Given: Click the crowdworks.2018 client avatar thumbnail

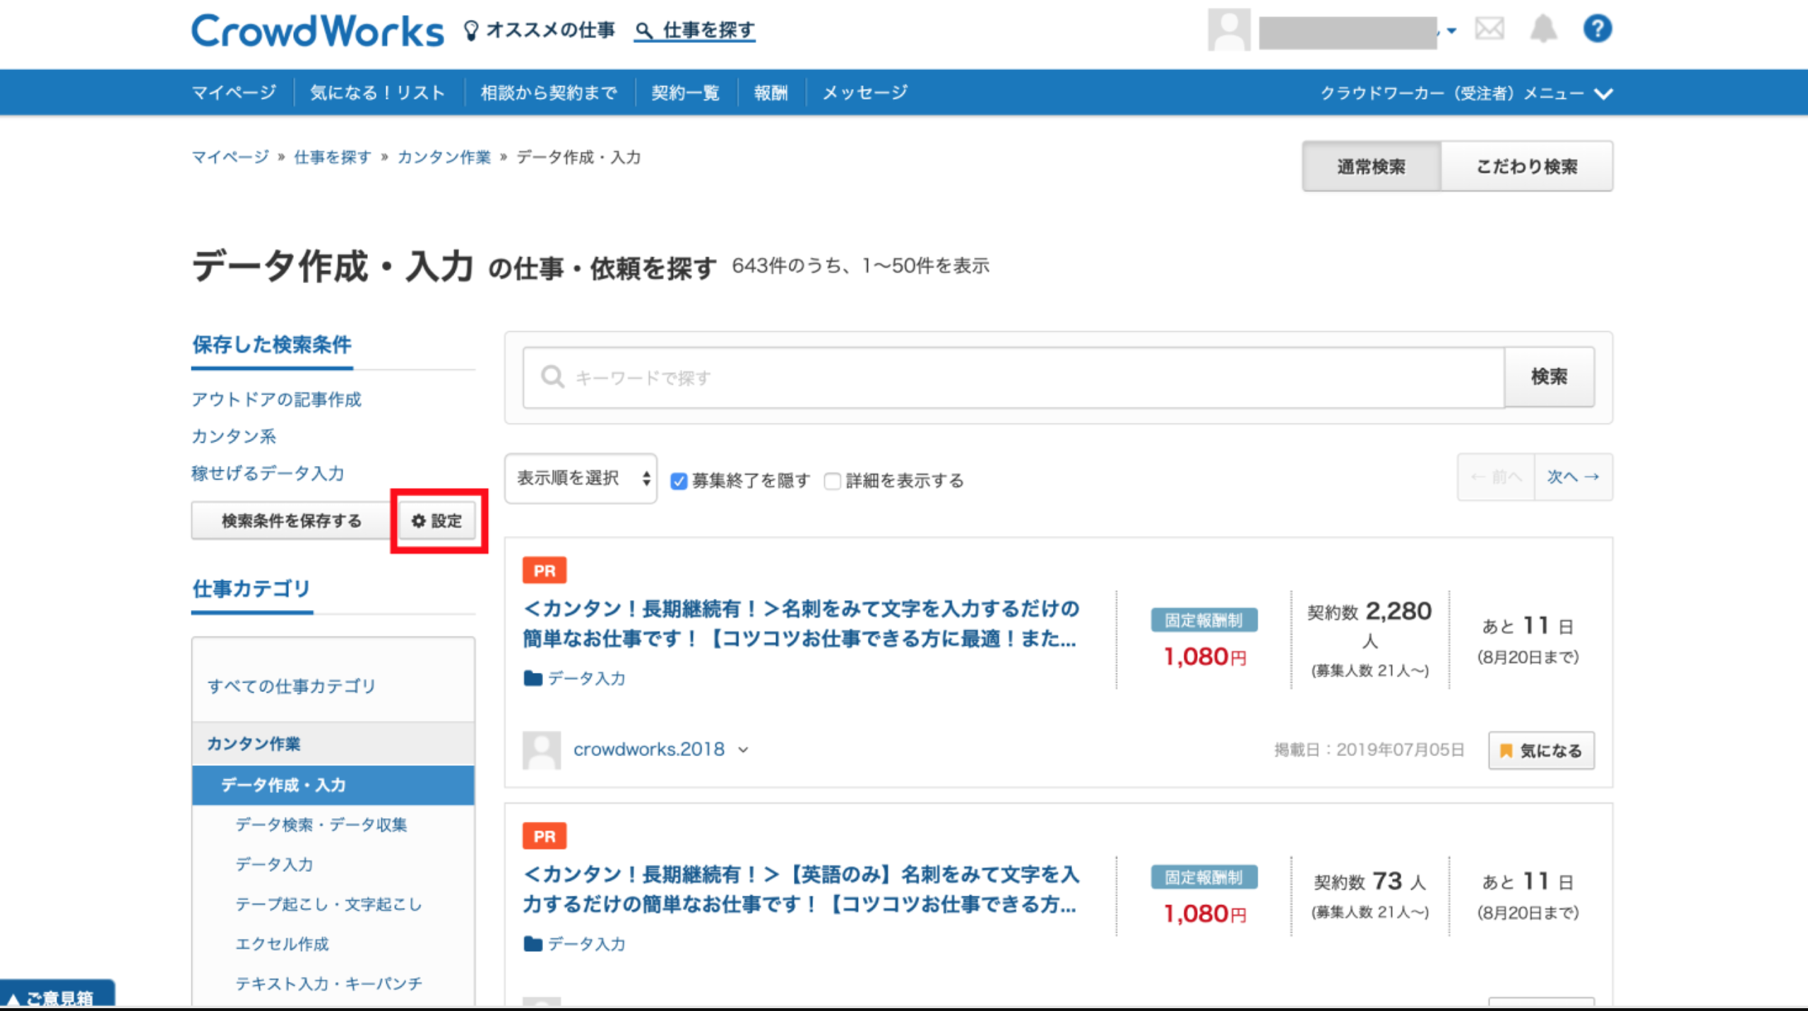Looking at the screenshot, I should tap(542, 750).
